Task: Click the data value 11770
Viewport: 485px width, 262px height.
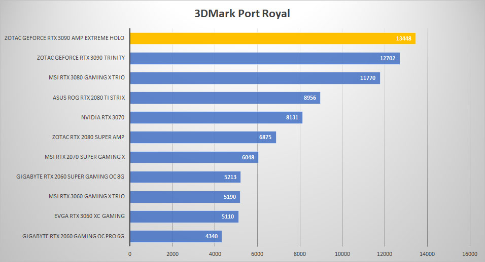Action: (x=368, y=78)
